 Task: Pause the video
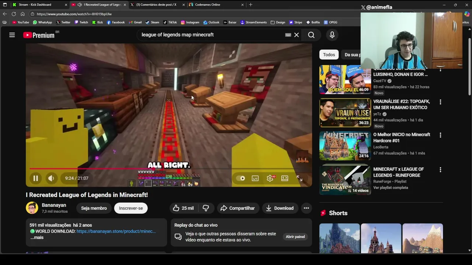pyautogui.click(x=35, y=178)
